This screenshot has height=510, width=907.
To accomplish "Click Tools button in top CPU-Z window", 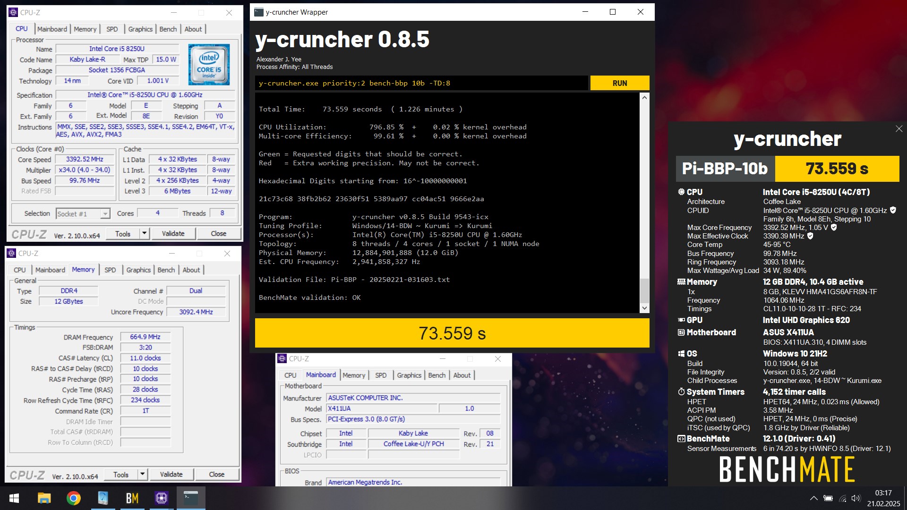I will (x=123, y=233).
